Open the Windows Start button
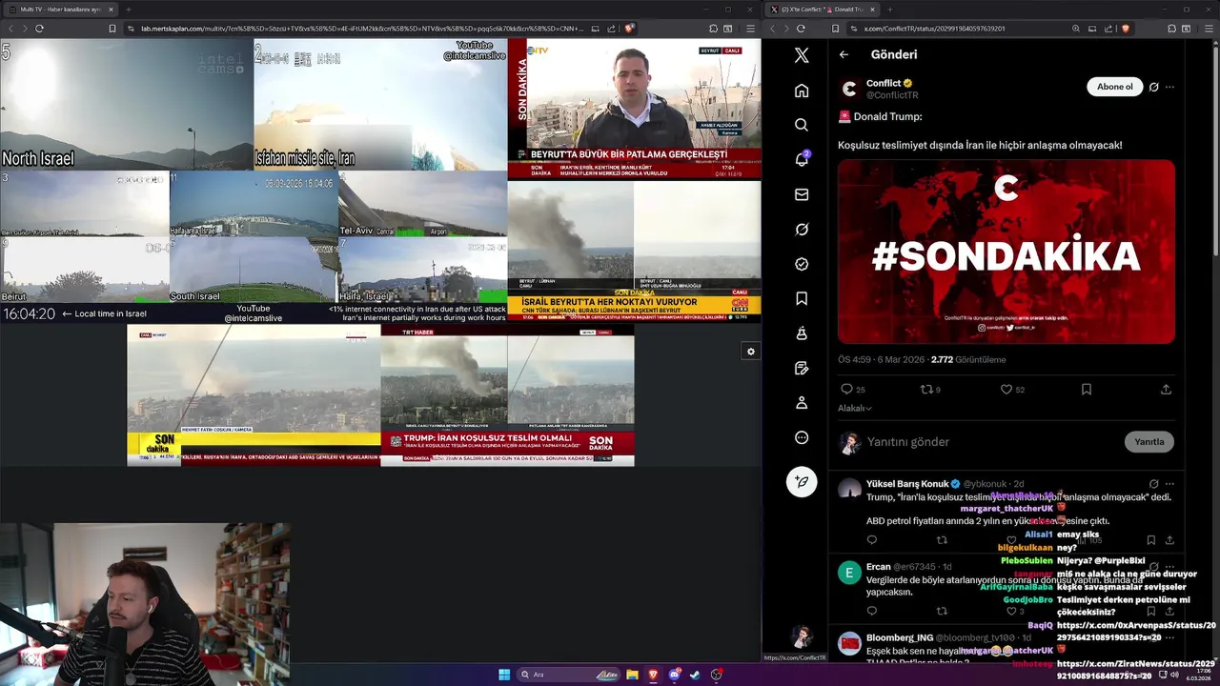 click(504, 675)
